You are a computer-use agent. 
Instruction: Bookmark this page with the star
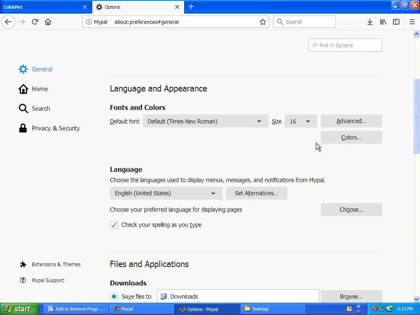tap(263, 22)
